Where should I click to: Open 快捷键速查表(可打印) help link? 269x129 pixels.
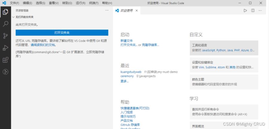[135, 108]
